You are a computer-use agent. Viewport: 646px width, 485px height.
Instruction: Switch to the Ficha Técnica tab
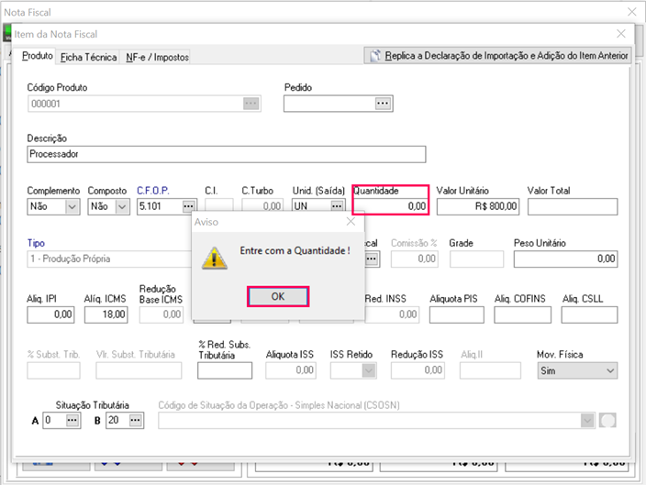click(x=88, y=57)
